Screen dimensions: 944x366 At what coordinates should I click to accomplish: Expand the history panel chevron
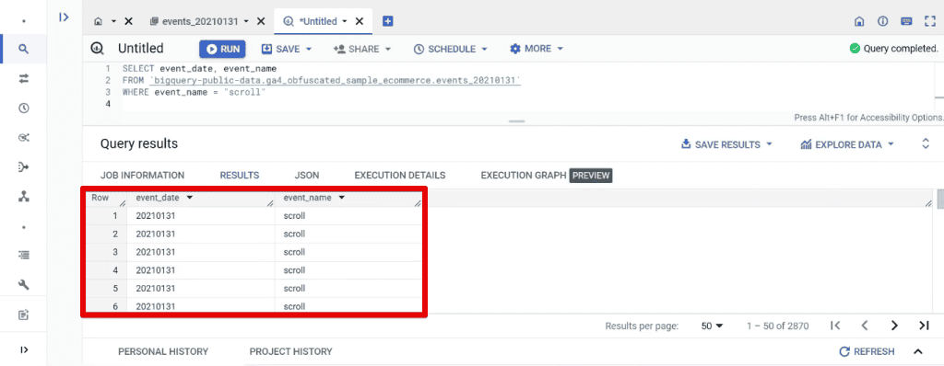click(x=918, y=351)
